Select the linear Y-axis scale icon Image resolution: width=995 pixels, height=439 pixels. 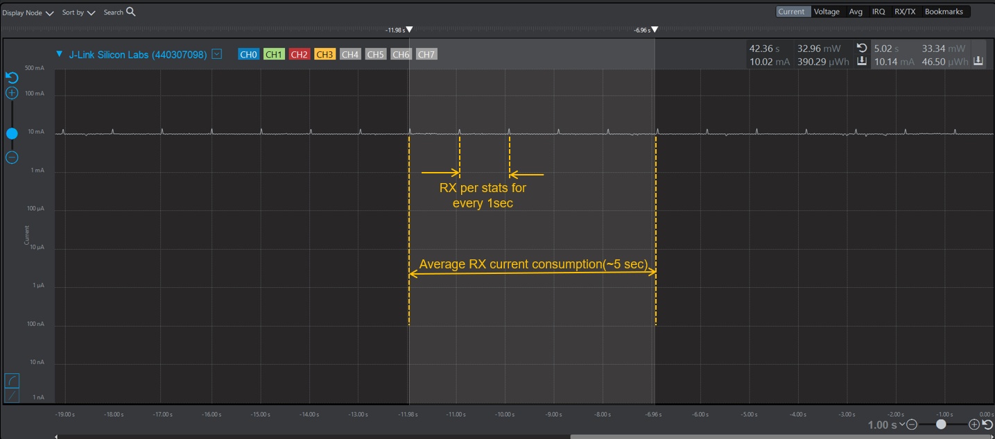[12, 394]
